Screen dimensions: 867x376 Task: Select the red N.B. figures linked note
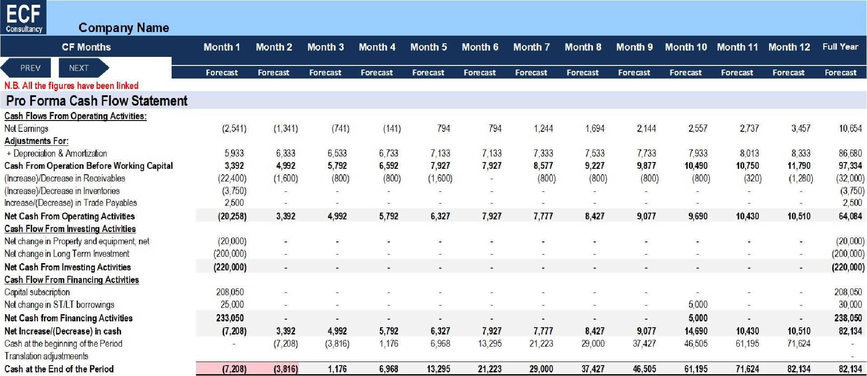[71, 86]
